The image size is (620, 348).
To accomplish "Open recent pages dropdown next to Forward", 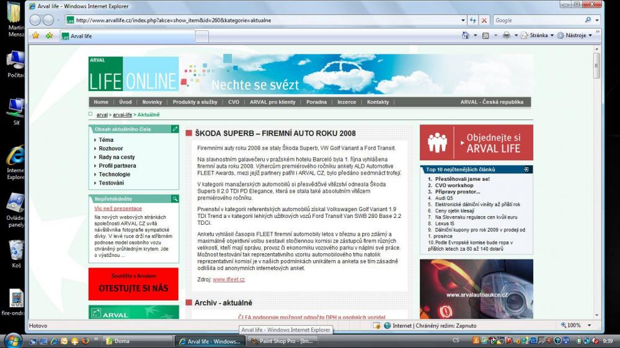I will [x=58, y=20].
